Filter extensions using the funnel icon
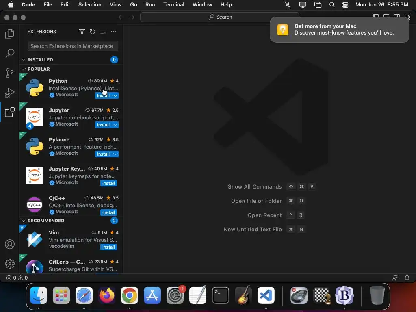 point(82,32)
